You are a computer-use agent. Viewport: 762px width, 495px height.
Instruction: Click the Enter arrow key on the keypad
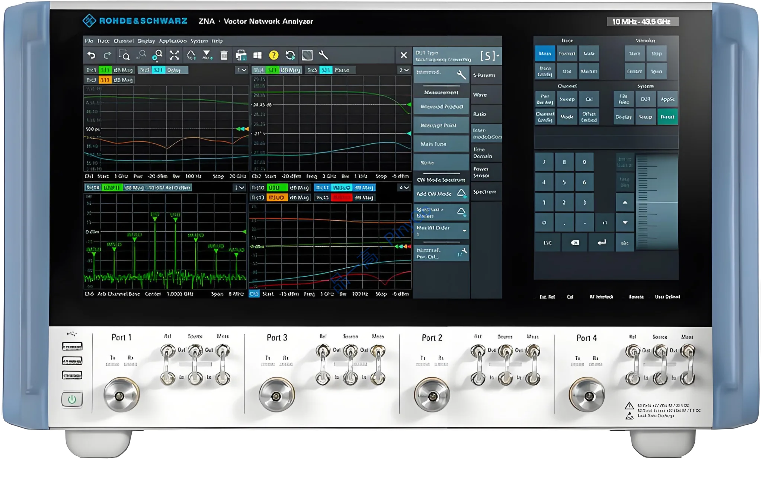602,243
